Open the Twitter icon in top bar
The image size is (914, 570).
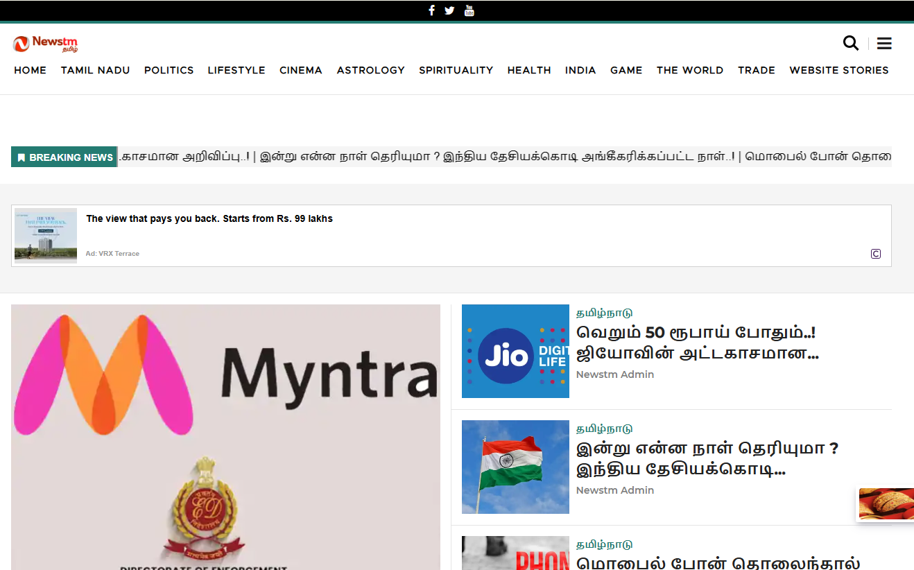point(449,10)
